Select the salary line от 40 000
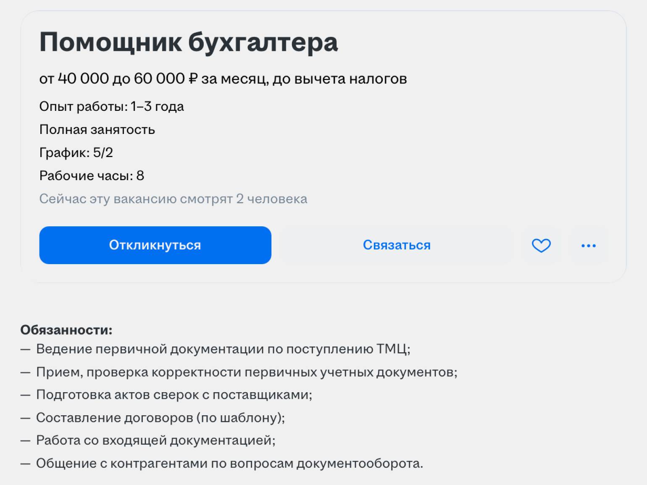Image resolution: width=647 pixels, height=485 pixels. point(223,79)
